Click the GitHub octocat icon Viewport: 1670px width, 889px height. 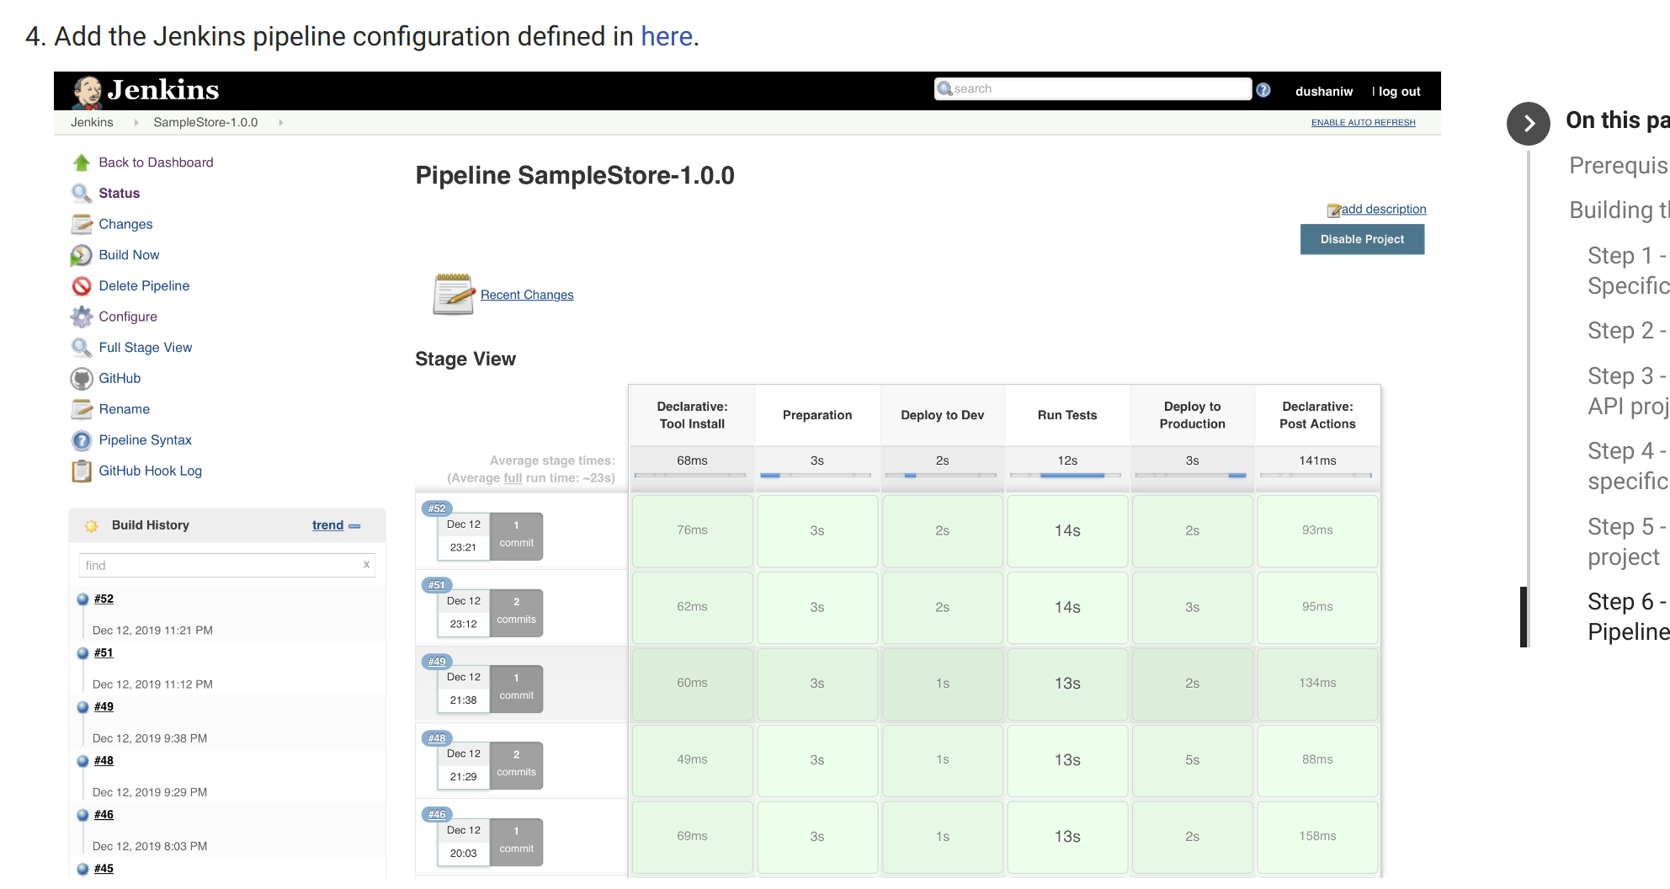(82, 379)
